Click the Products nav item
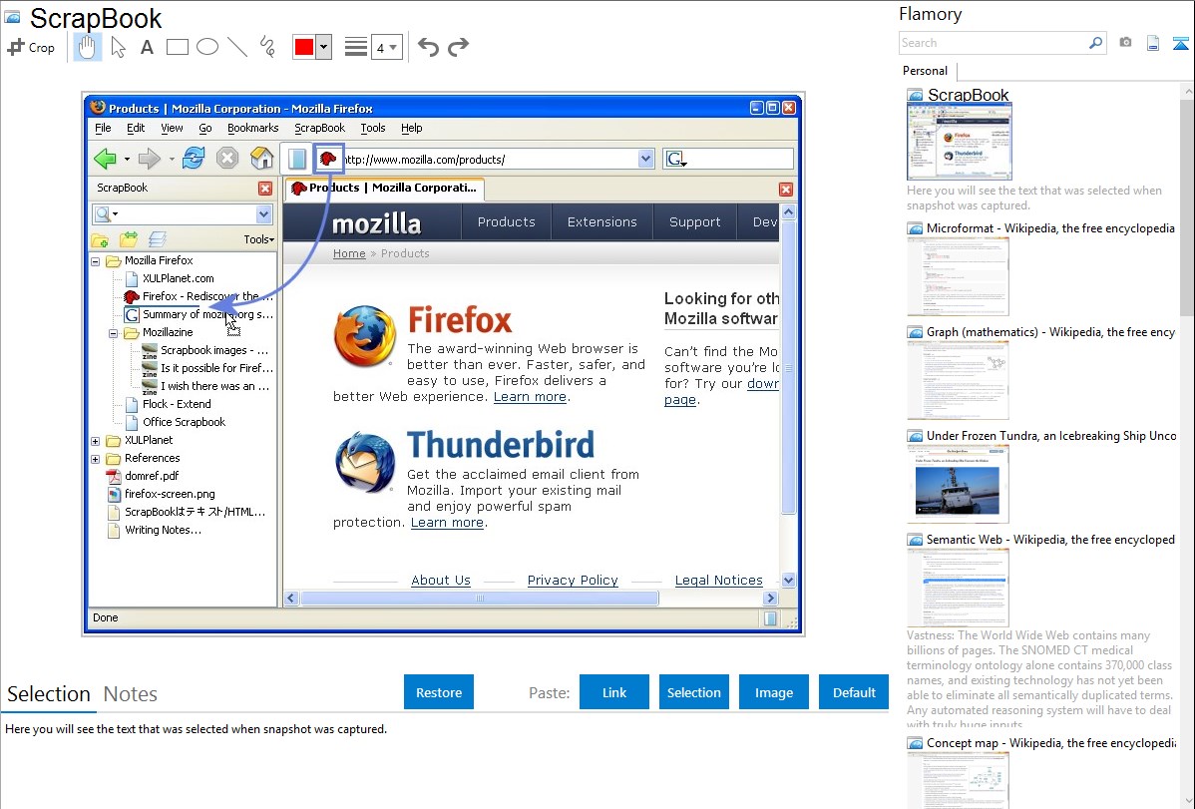Viewport: 1195px width, 809px height. 506,221
